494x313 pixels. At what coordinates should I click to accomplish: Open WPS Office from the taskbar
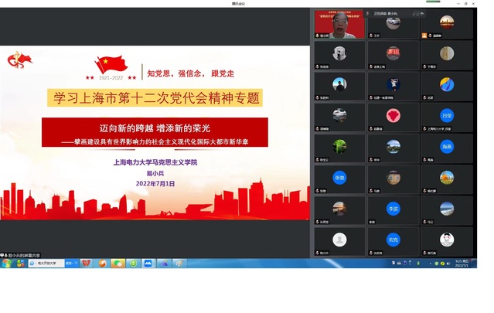coord(86,264)
